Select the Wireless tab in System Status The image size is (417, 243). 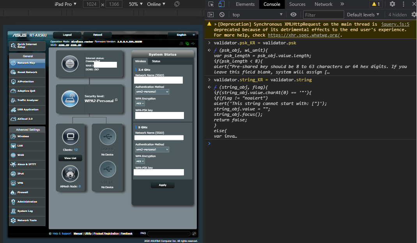tap(140, 61)
